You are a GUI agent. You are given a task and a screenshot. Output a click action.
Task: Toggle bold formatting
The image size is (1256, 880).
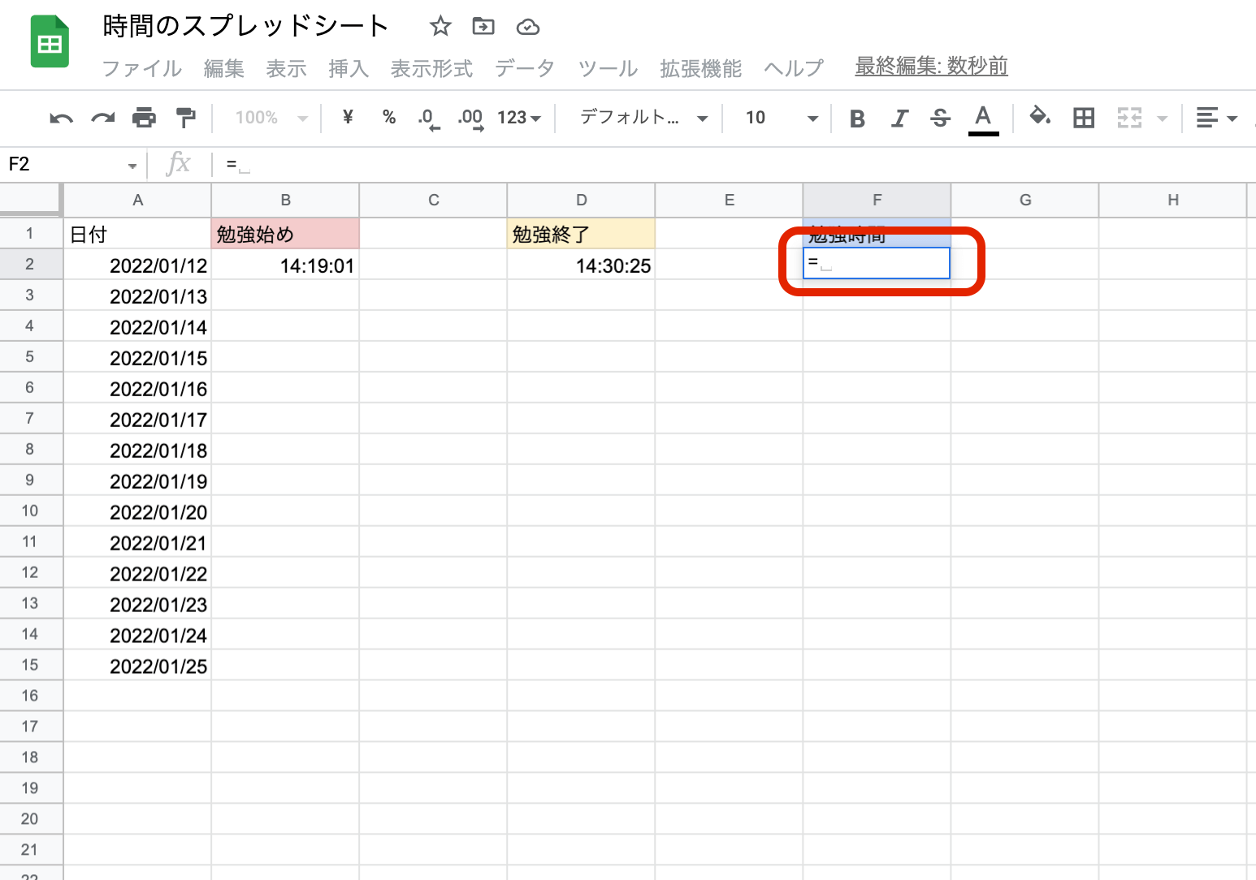point(857,119)
